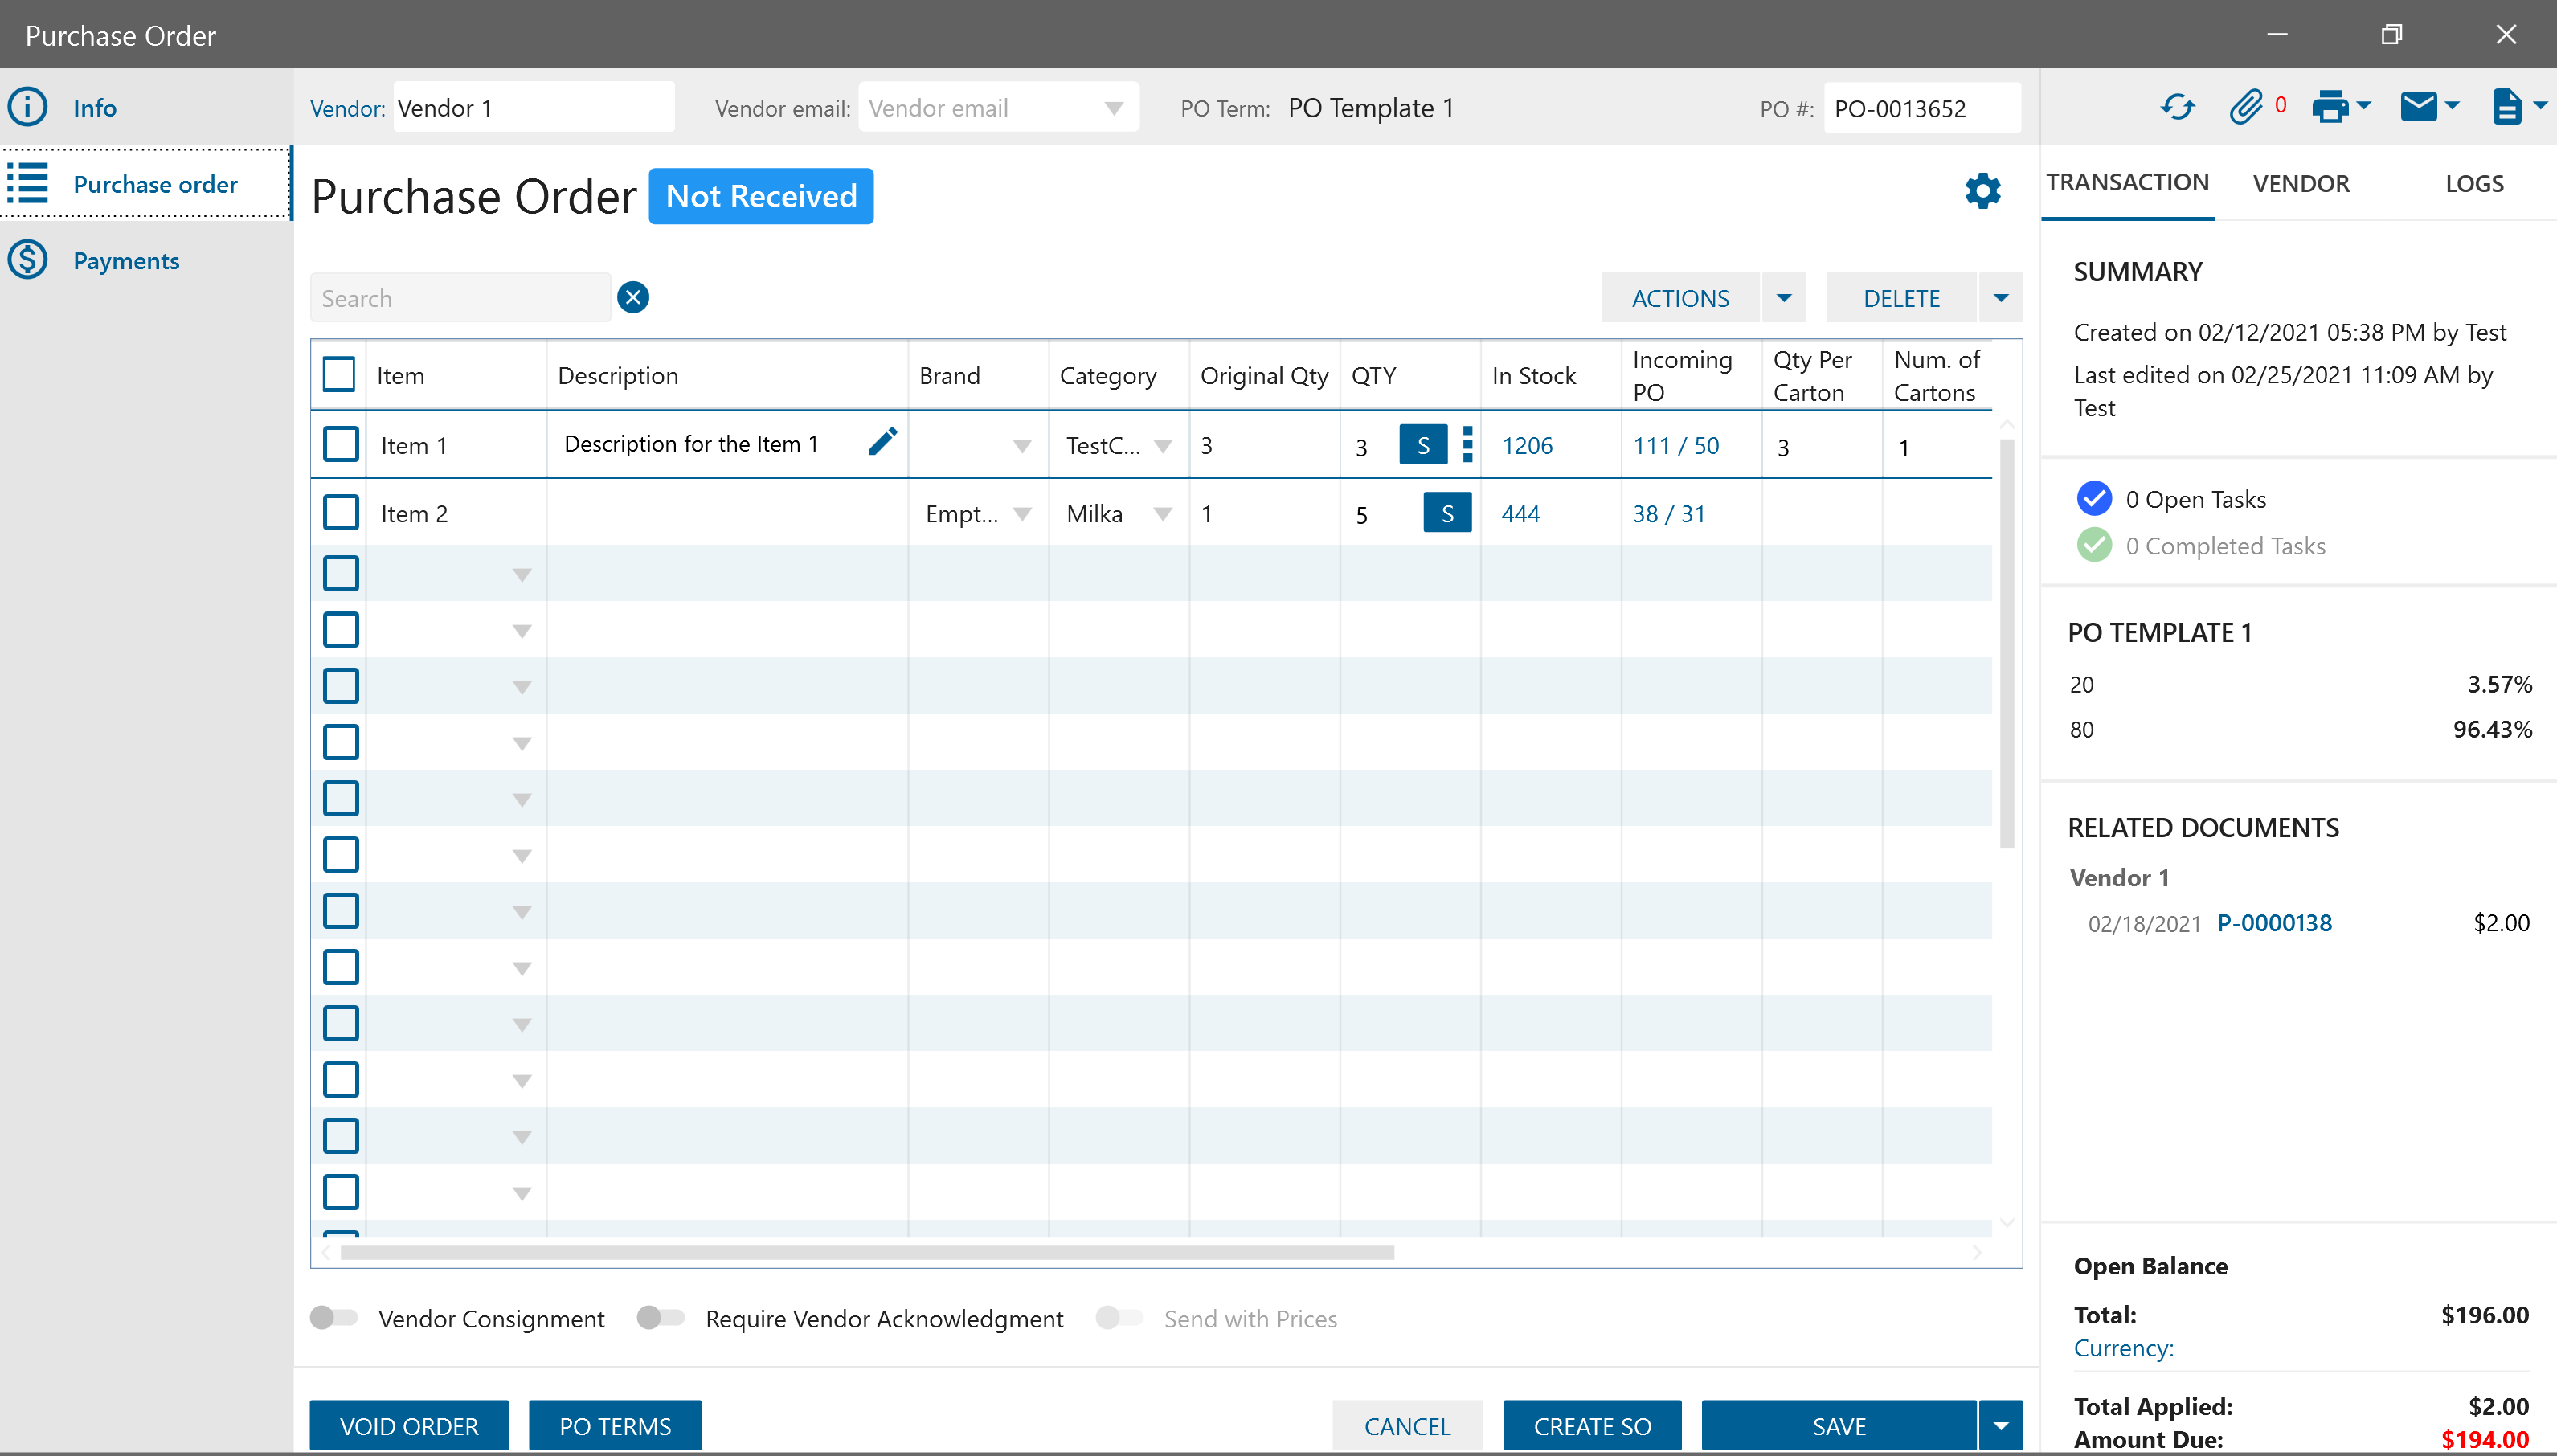Viewport: 2557px width, 1456px height.
Task: Expand the SAVE button dropdown arrow
Action: 2000,1426
